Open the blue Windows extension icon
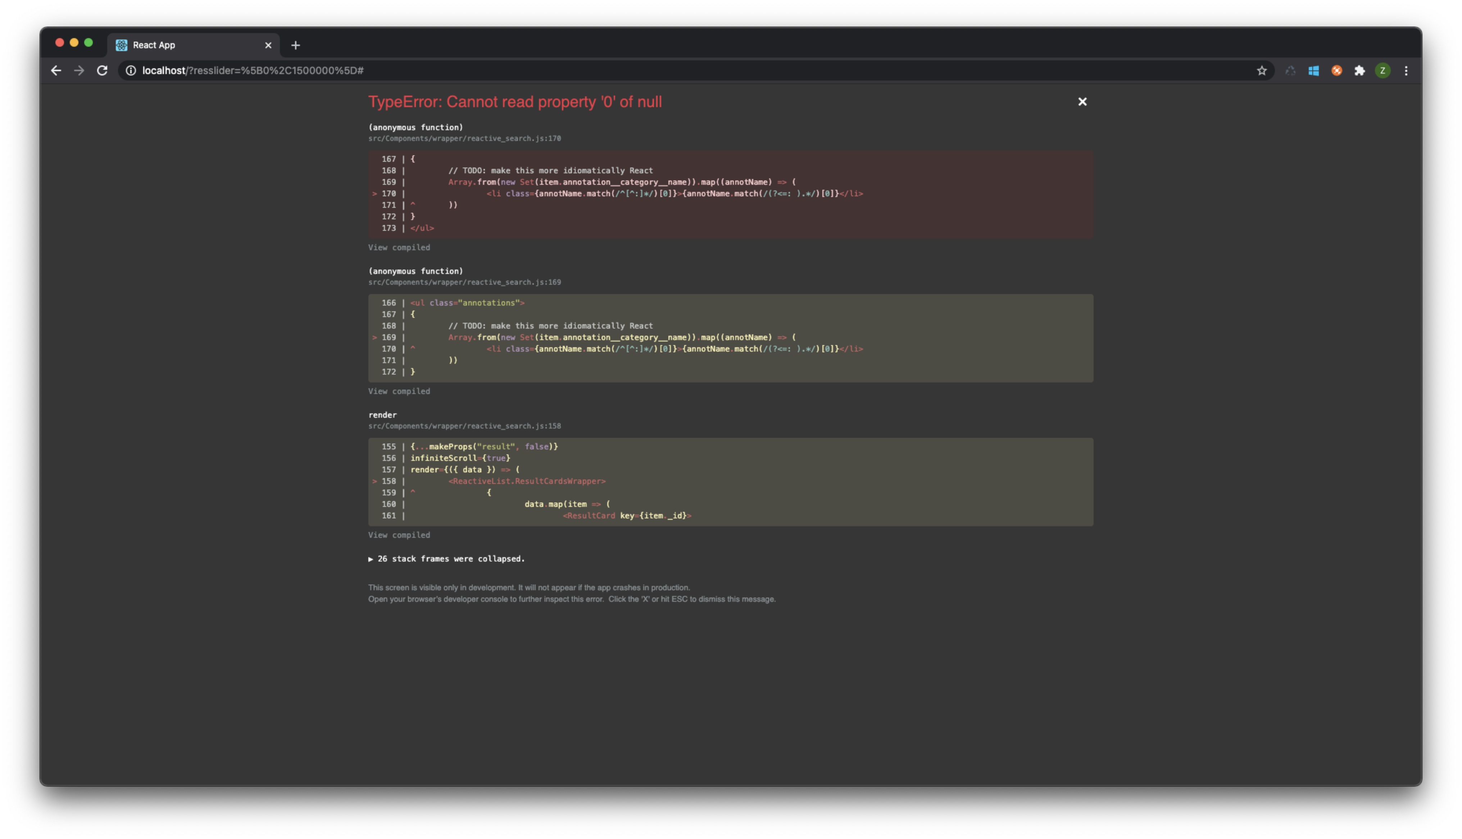This screenshot has width=1462, height=839. [x=1314, y=70]
